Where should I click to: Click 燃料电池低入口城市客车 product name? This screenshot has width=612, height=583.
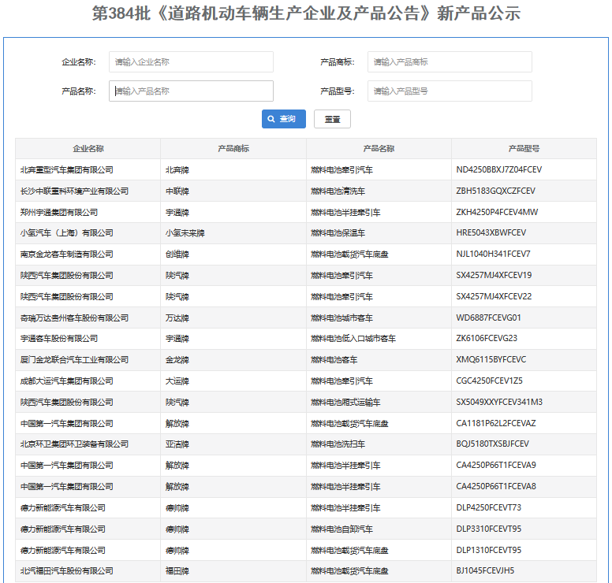click(353, 339)
